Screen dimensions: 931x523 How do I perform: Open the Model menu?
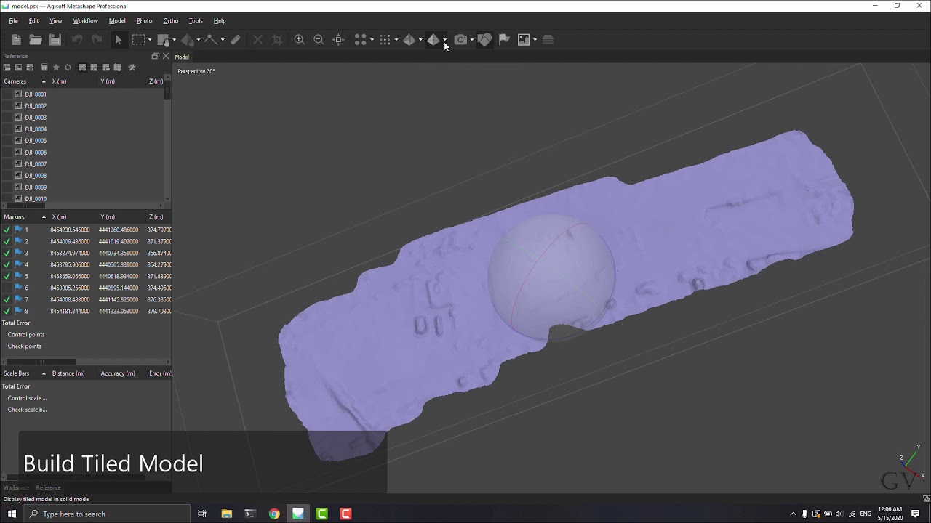pyautogui.click(x=117, y=20)
